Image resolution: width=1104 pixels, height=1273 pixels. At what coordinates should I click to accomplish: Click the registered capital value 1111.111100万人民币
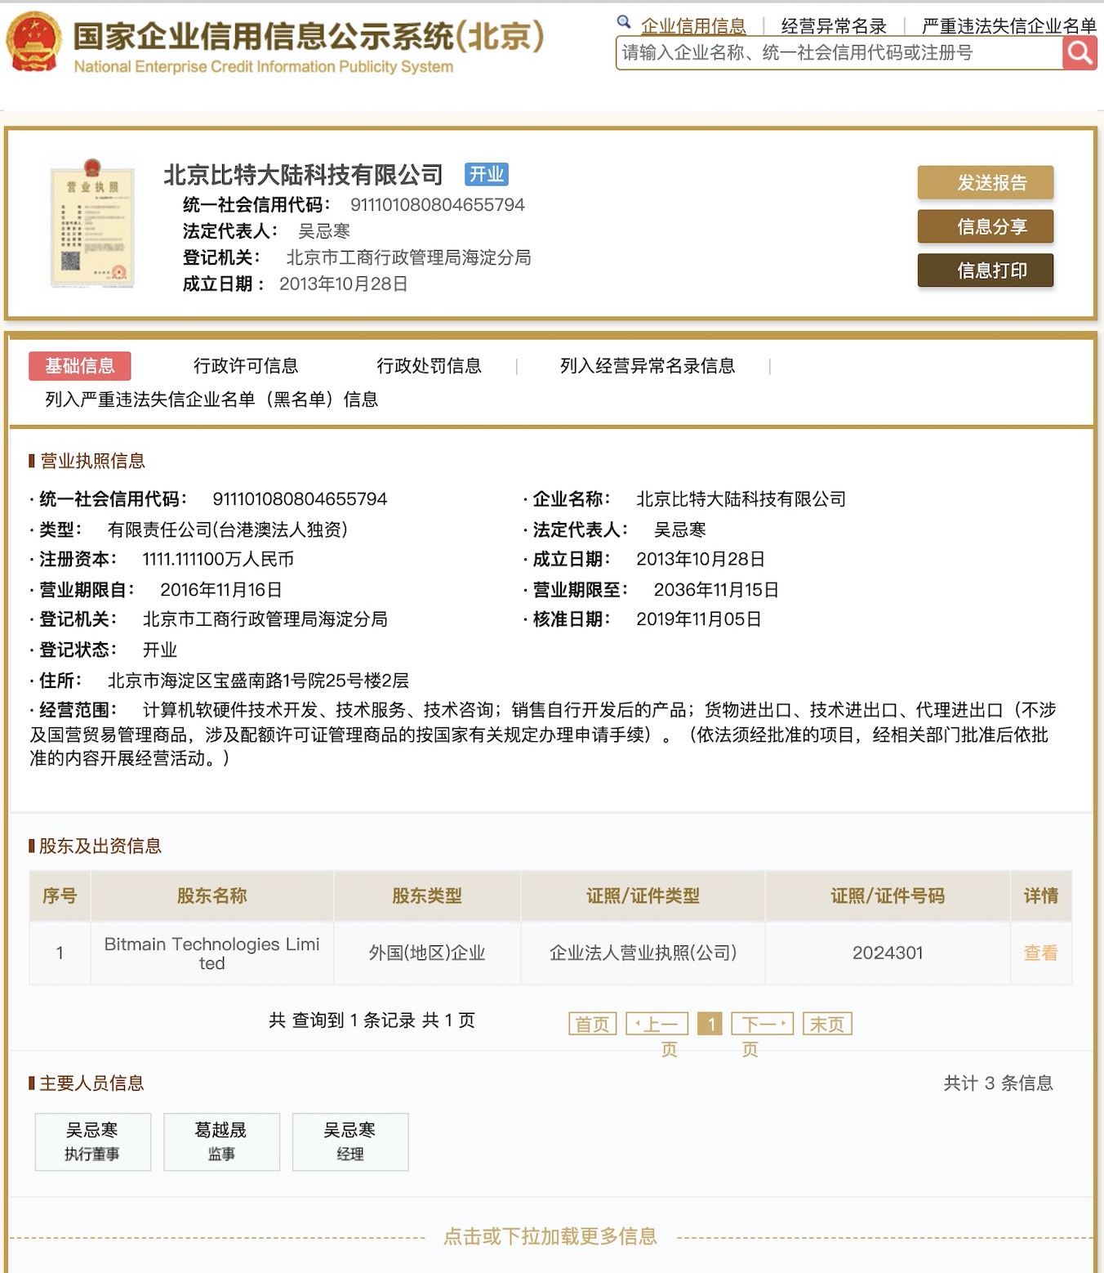[218, 559]
